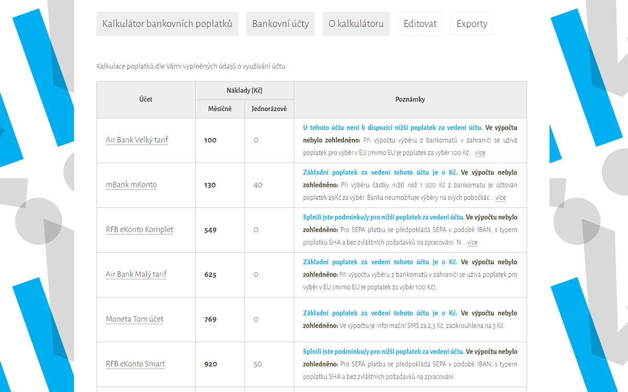This screenshot has width=628, height=392.
Task: Click the blue note in the mBank mKonto row
Action: pyautogui.click(x=380, y=172)
